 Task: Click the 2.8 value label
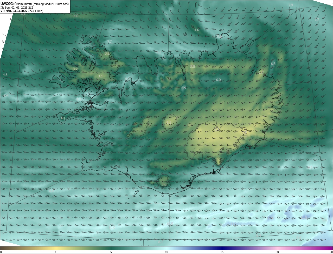click(x=193, y=67)
